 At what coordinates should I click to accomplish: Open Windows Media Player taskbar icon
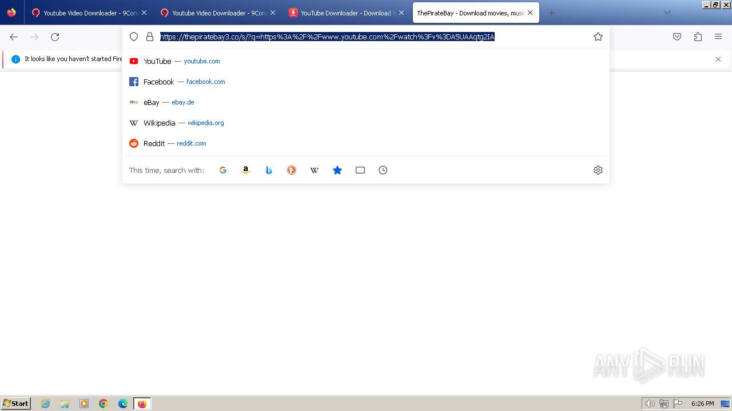[84, 404]
